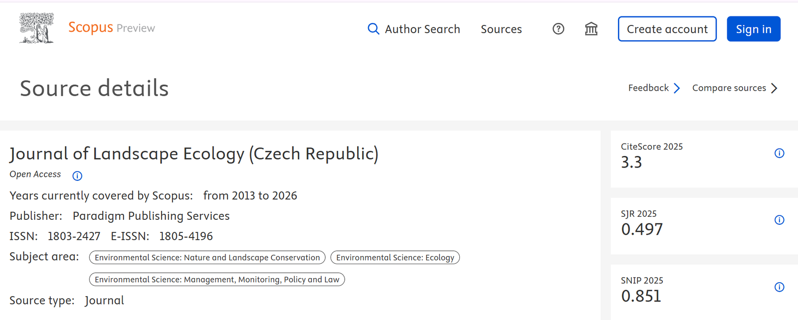
Task: Select Management, Monitoring, Policy and Law tag
Action: [217, 280]
